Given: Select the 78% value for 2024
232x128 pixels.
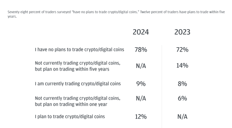Looking at the screenshot, I should (141, 50).
